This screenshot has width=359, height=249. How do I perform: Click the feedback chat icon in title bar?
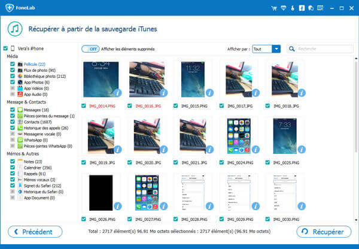(x=320, y=8)
